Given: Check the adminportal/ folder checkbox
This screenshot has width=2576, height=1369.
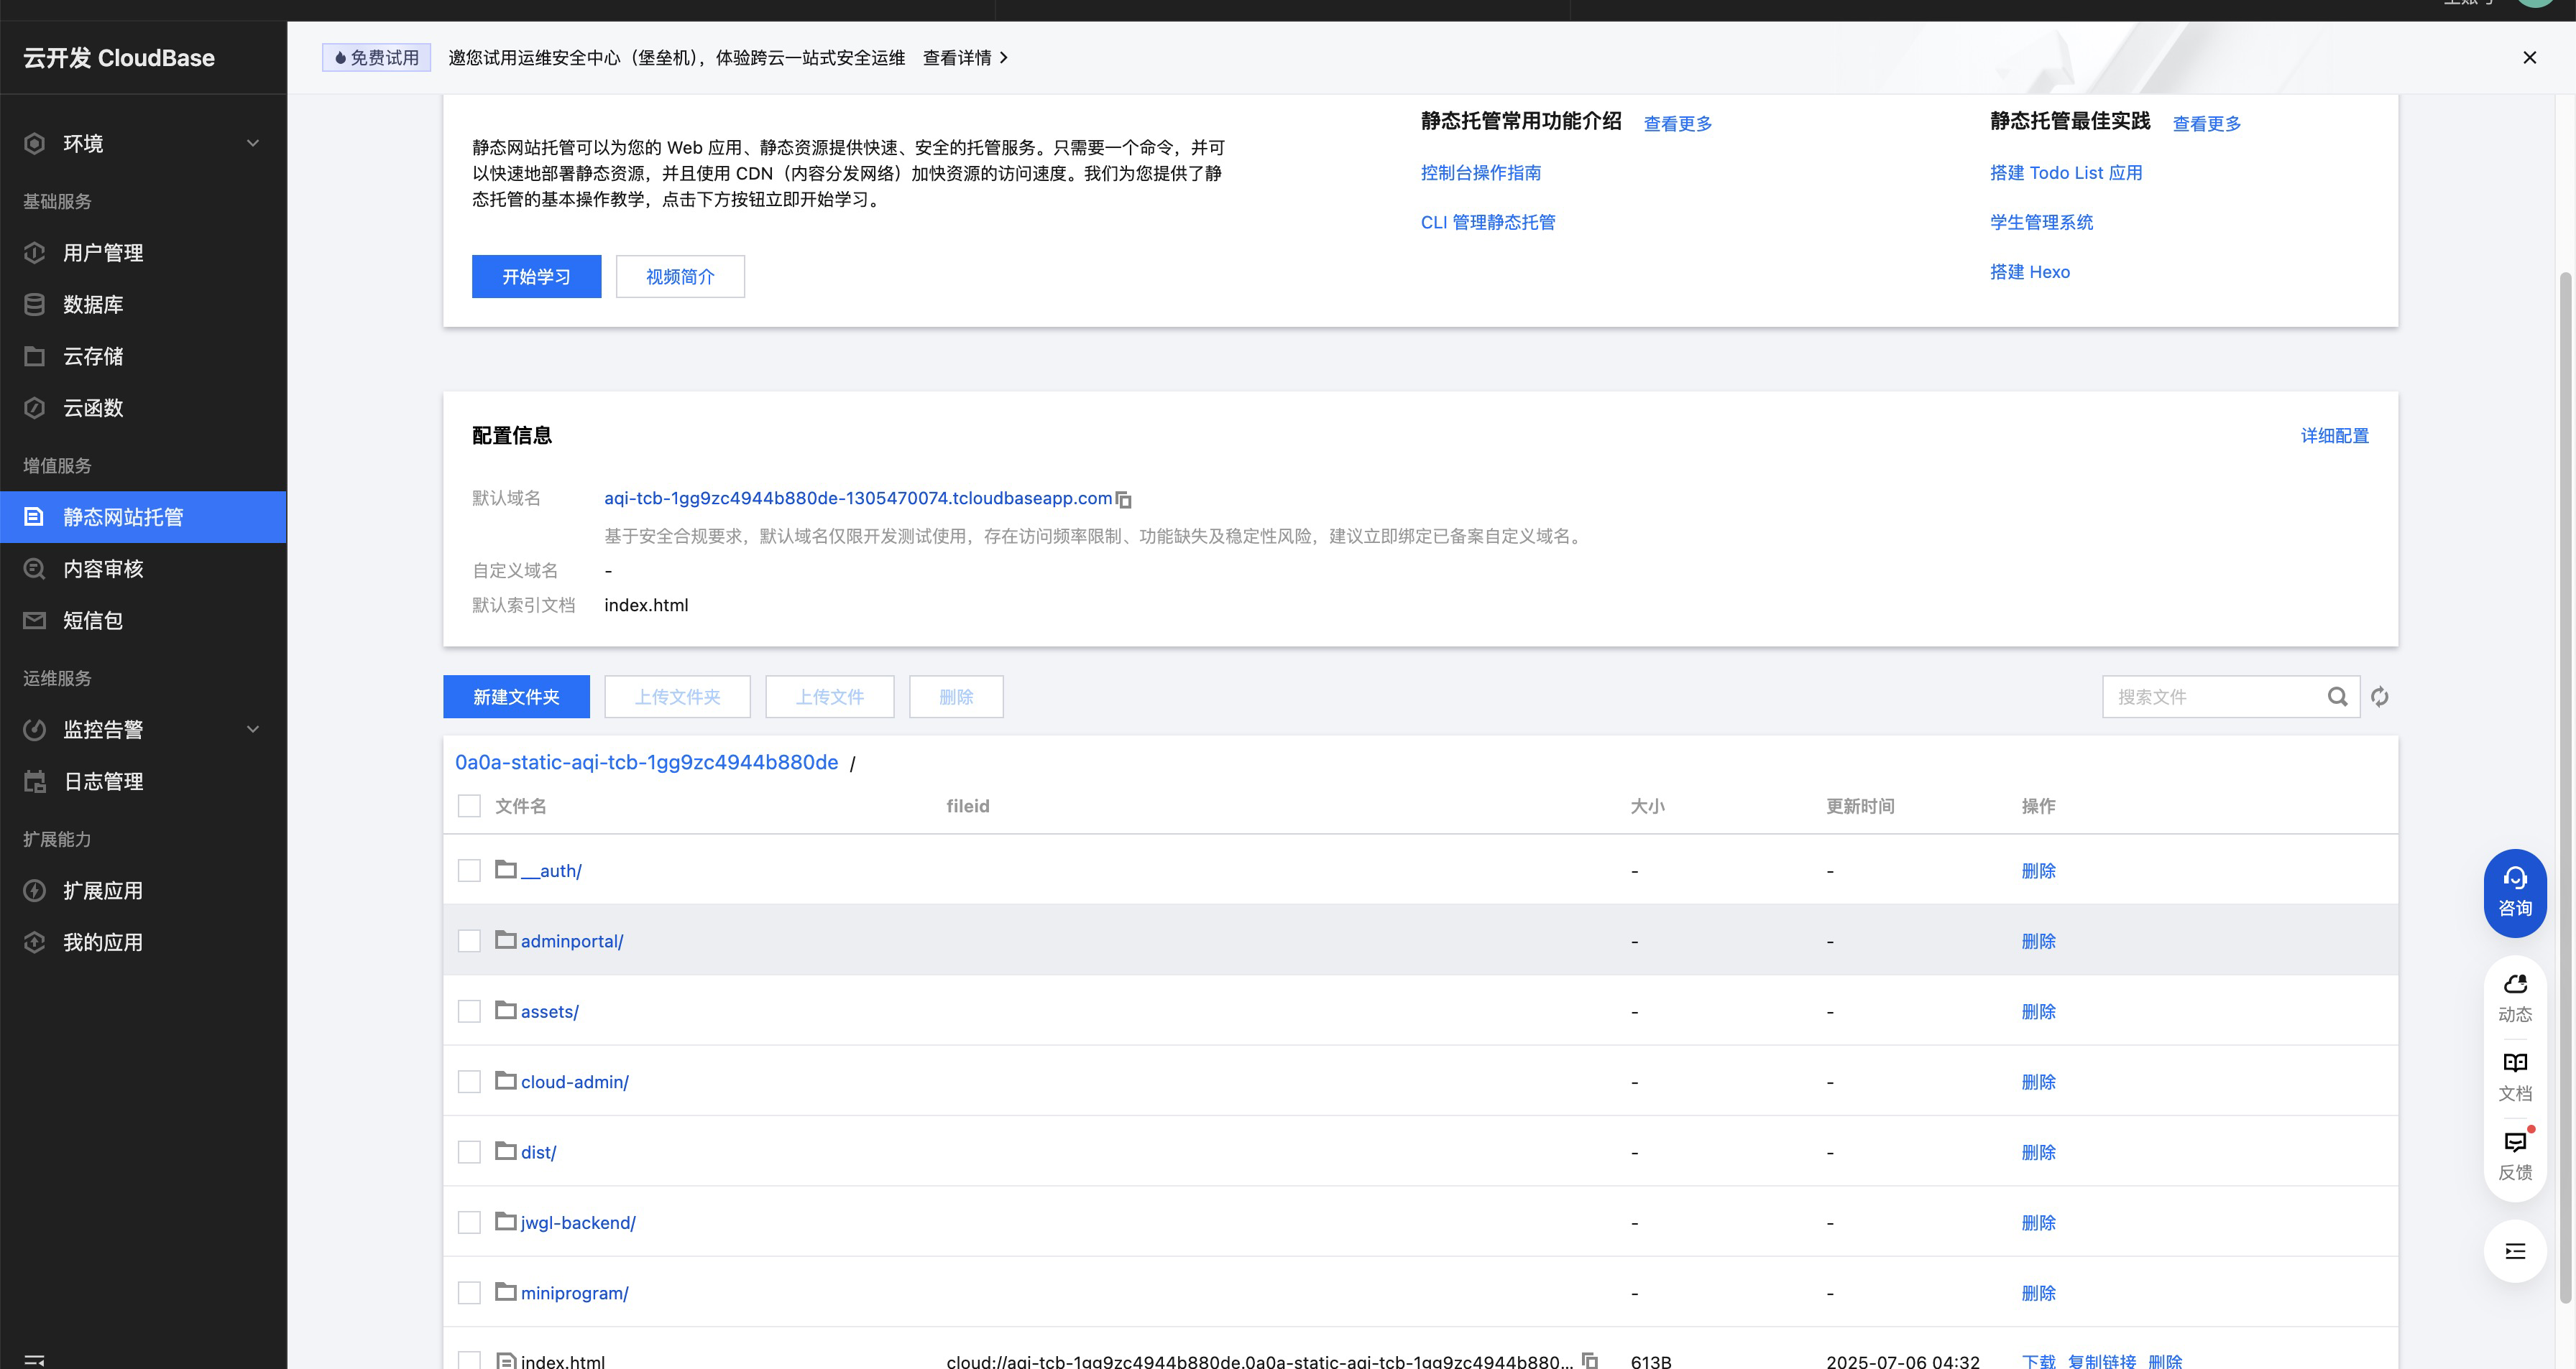Looking at the screenshot, I should point(469,942).
